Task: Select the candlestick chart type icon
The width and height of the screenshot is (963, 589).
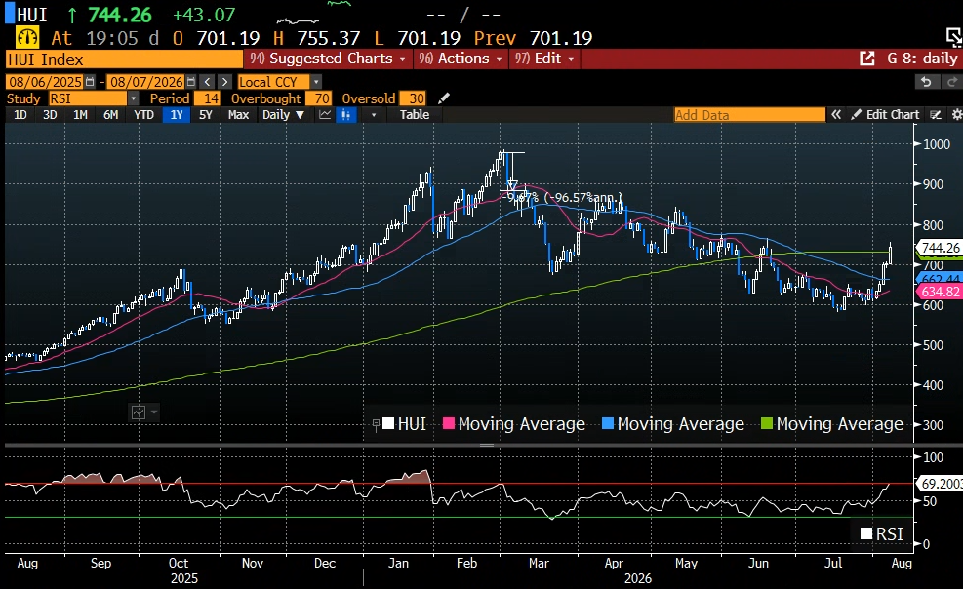Action: [x=346, y=115]
